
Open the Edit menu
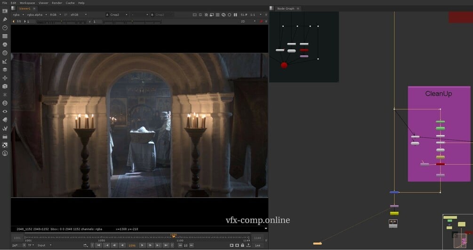(x=14, y=3)
